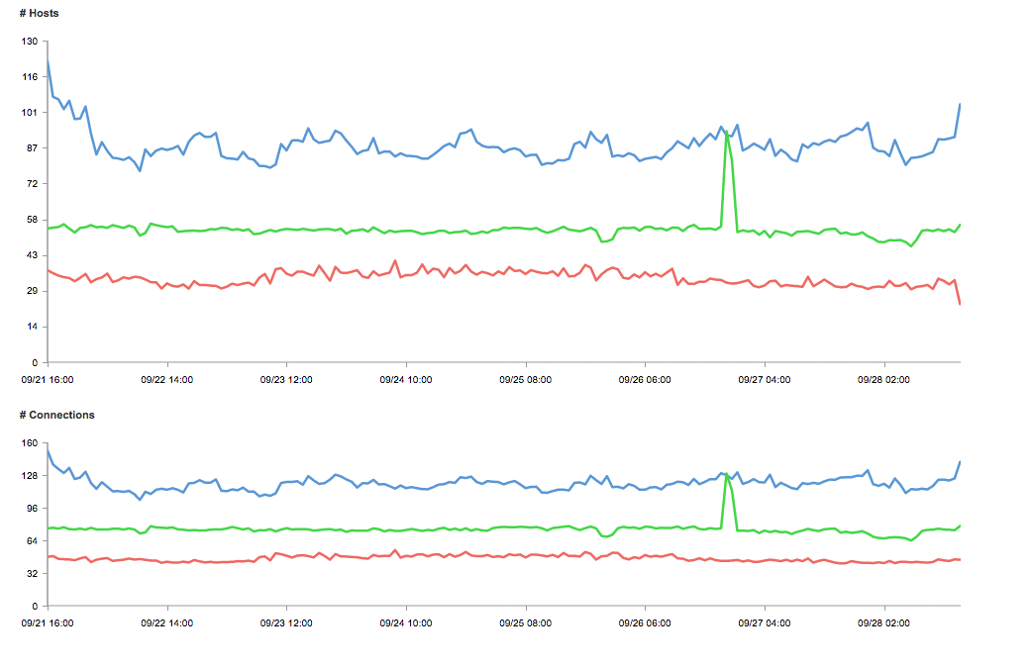Click the blue line's last point in Connections chart
This screenshot has height=667, width=1031.
[x=960, y=461]
